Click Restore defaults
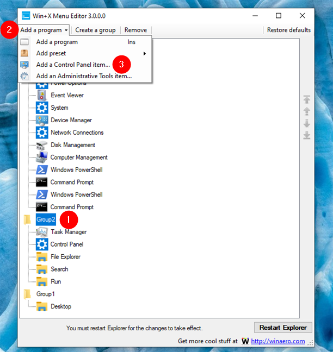Screen dimensions: 333x352 pos(289,30)
